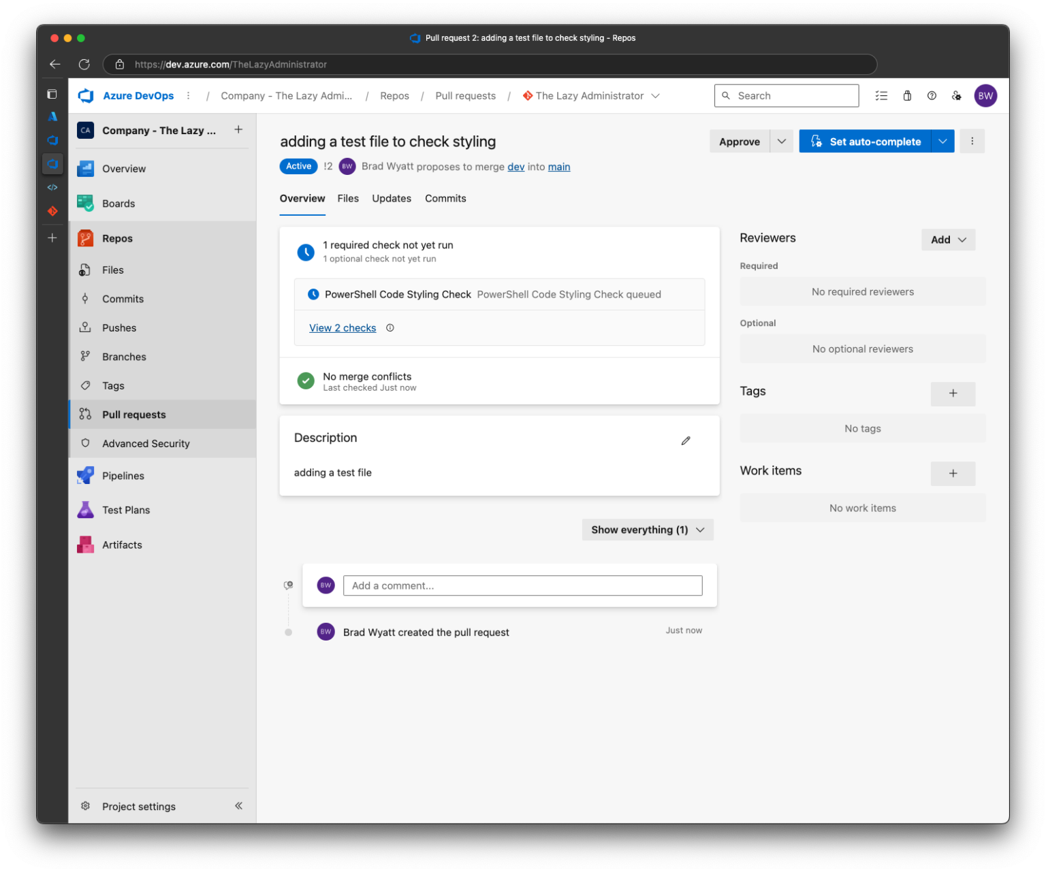Open more actions menu for pull request
This screenshot has height=872, width=1046.
coord(972,142)
